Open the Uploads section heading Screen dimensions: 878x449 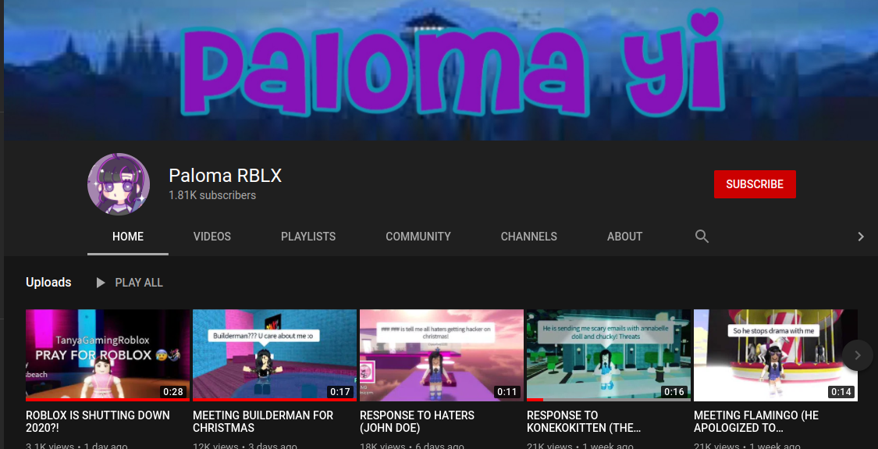click(48, 283)
